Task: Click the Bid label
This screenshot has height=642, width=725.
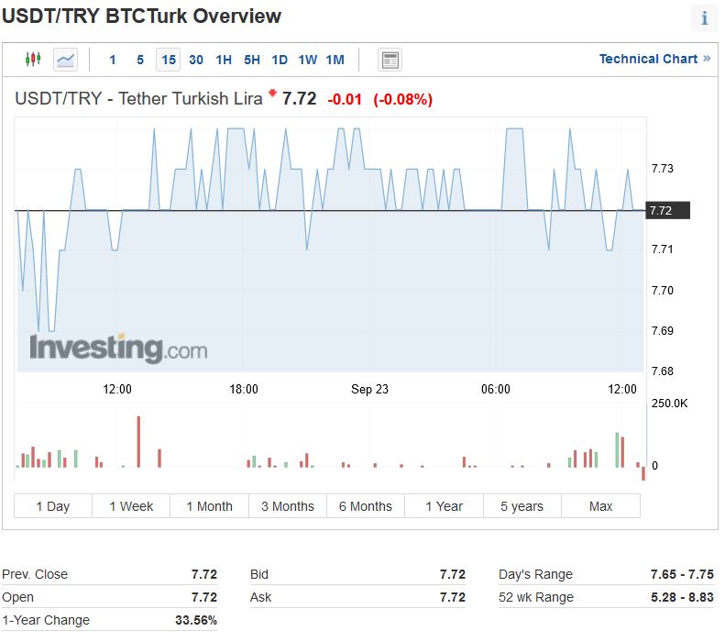Action: coord(259,574)
